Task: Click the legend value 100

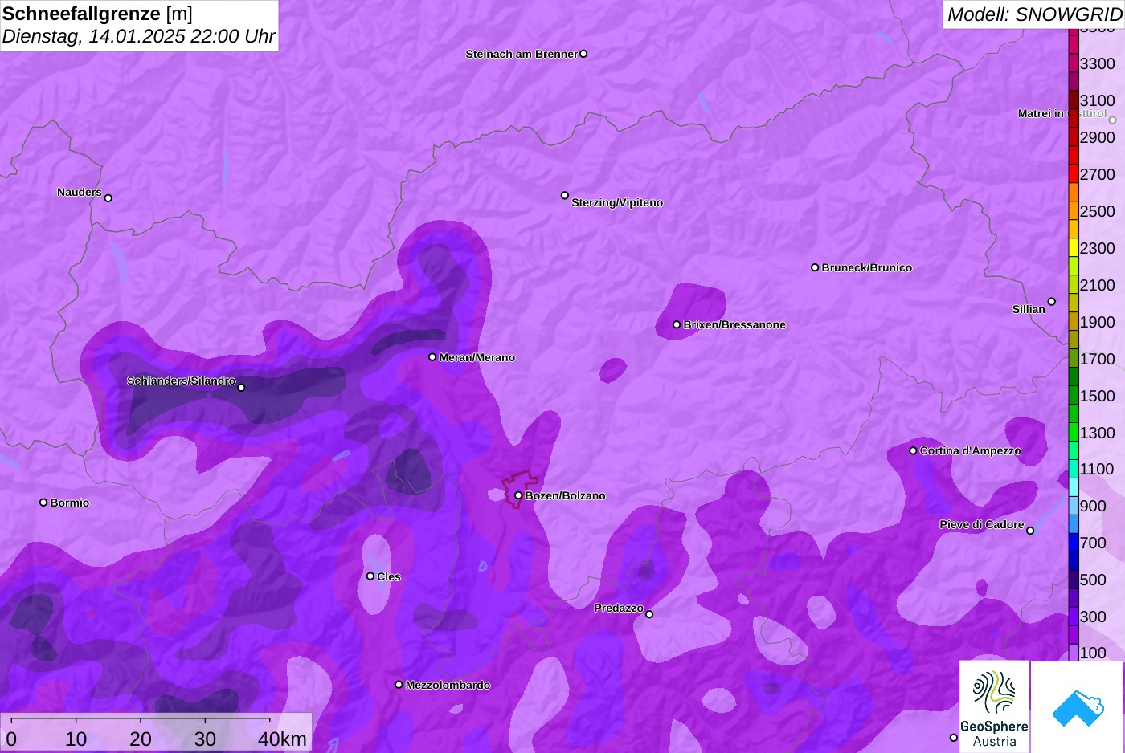Action: click(1093, 653)
